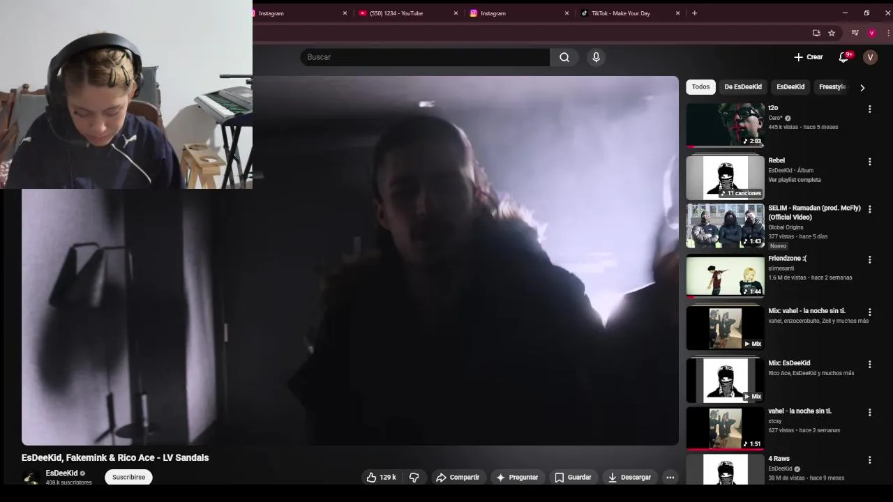Open the Friendzone :( thumbnail

pyautogui.click(x=725, y=275)
